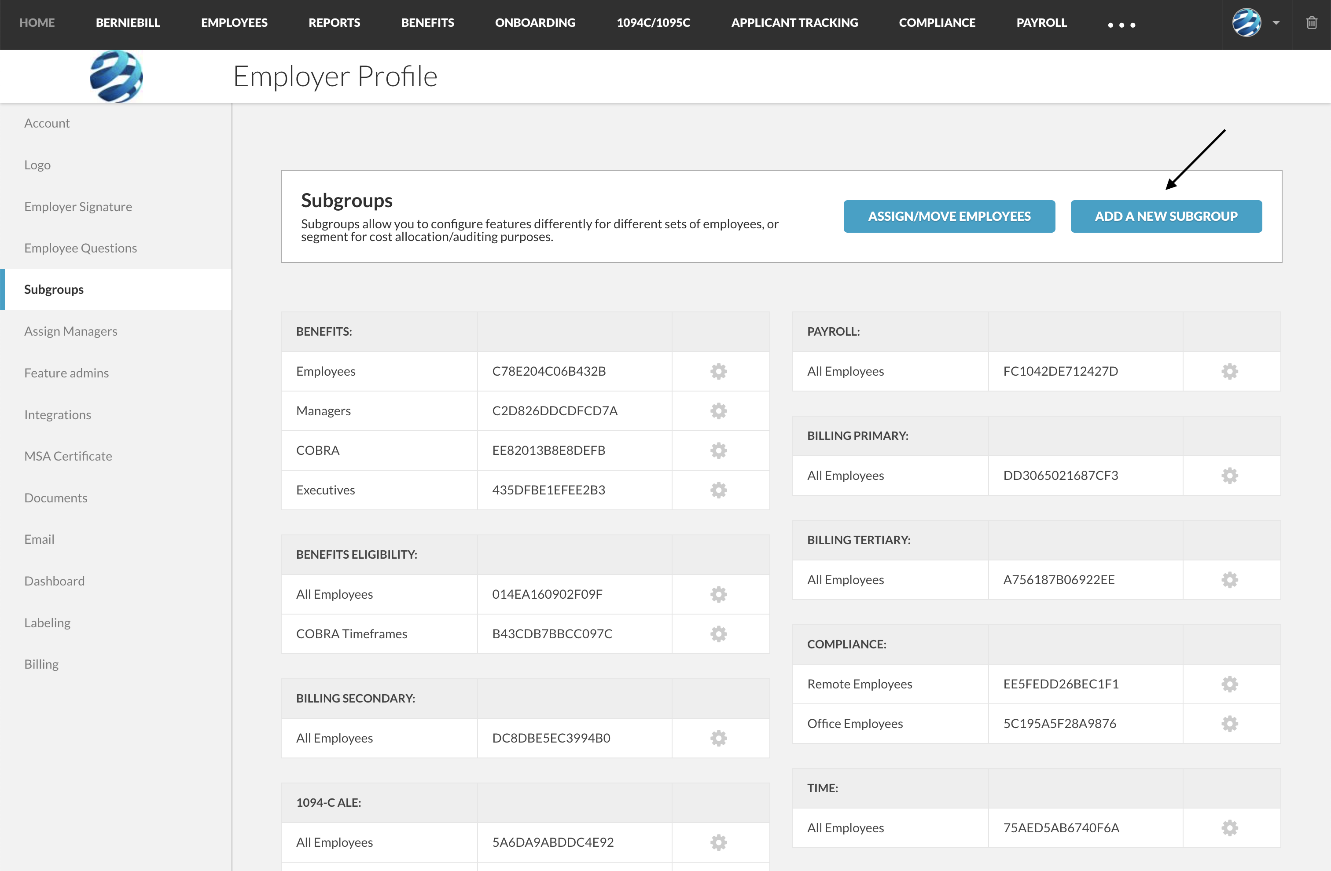The width and height of the screenshot is (1331, 871).
Task: Click subgroup ID DD3065021687CF3
Action: [1060, 476]
